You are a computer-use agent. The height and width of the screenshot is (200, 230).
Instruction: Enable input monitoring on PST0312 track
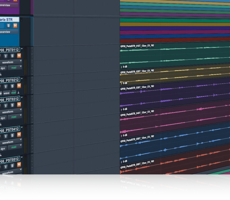pyautogui.click(x=5, y=105)
